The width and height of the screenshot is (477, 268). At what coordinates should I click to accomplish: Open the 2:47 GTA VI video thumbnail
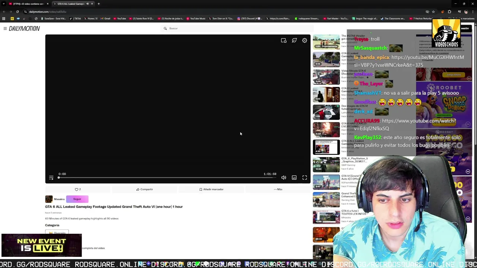point(326,182)
